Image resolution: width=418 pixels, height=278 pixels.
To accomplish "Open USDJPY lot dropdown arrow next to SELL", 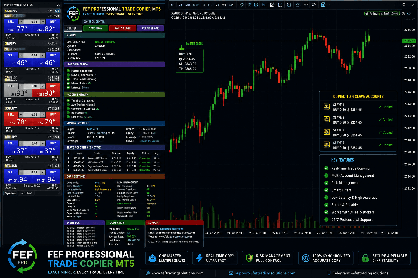I will 21,115.
